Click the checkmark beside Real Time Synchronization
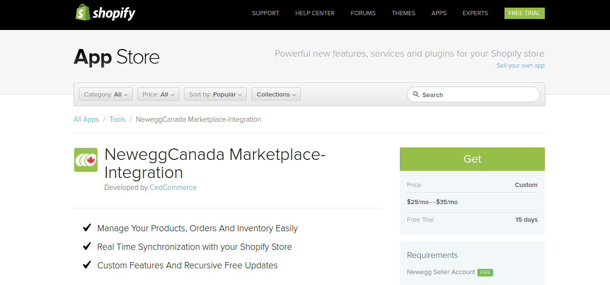Image resolution: width=610 pixels, height=285 pixels. tap(87, 246)
